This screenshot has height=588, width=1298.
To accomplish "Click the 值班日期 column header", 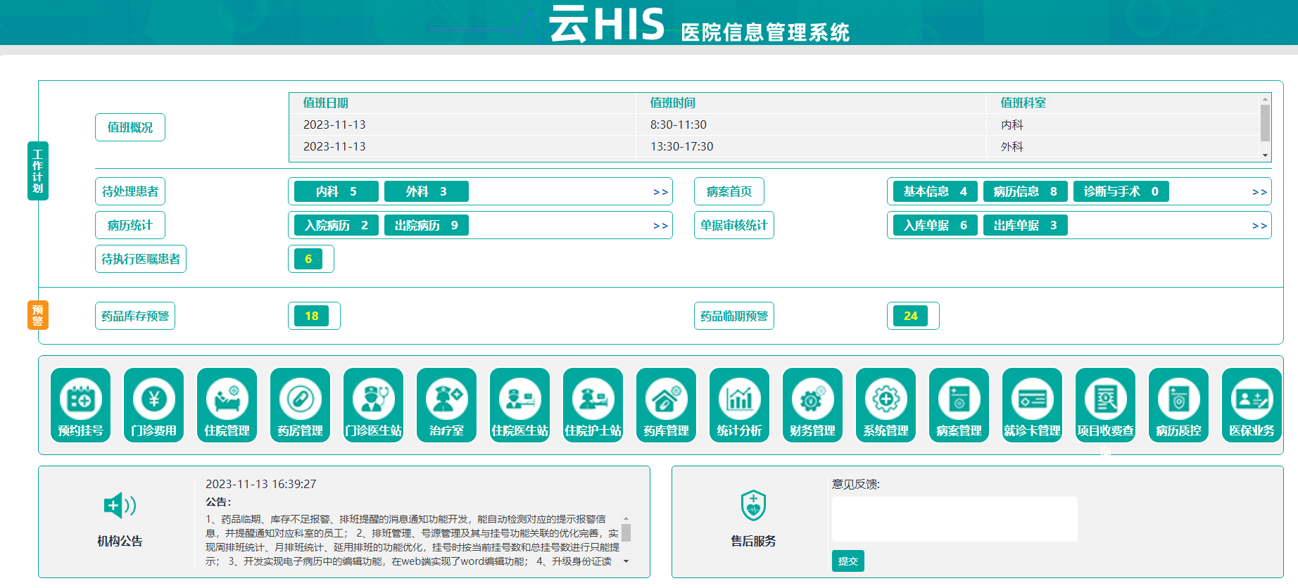I will (326, 103).
